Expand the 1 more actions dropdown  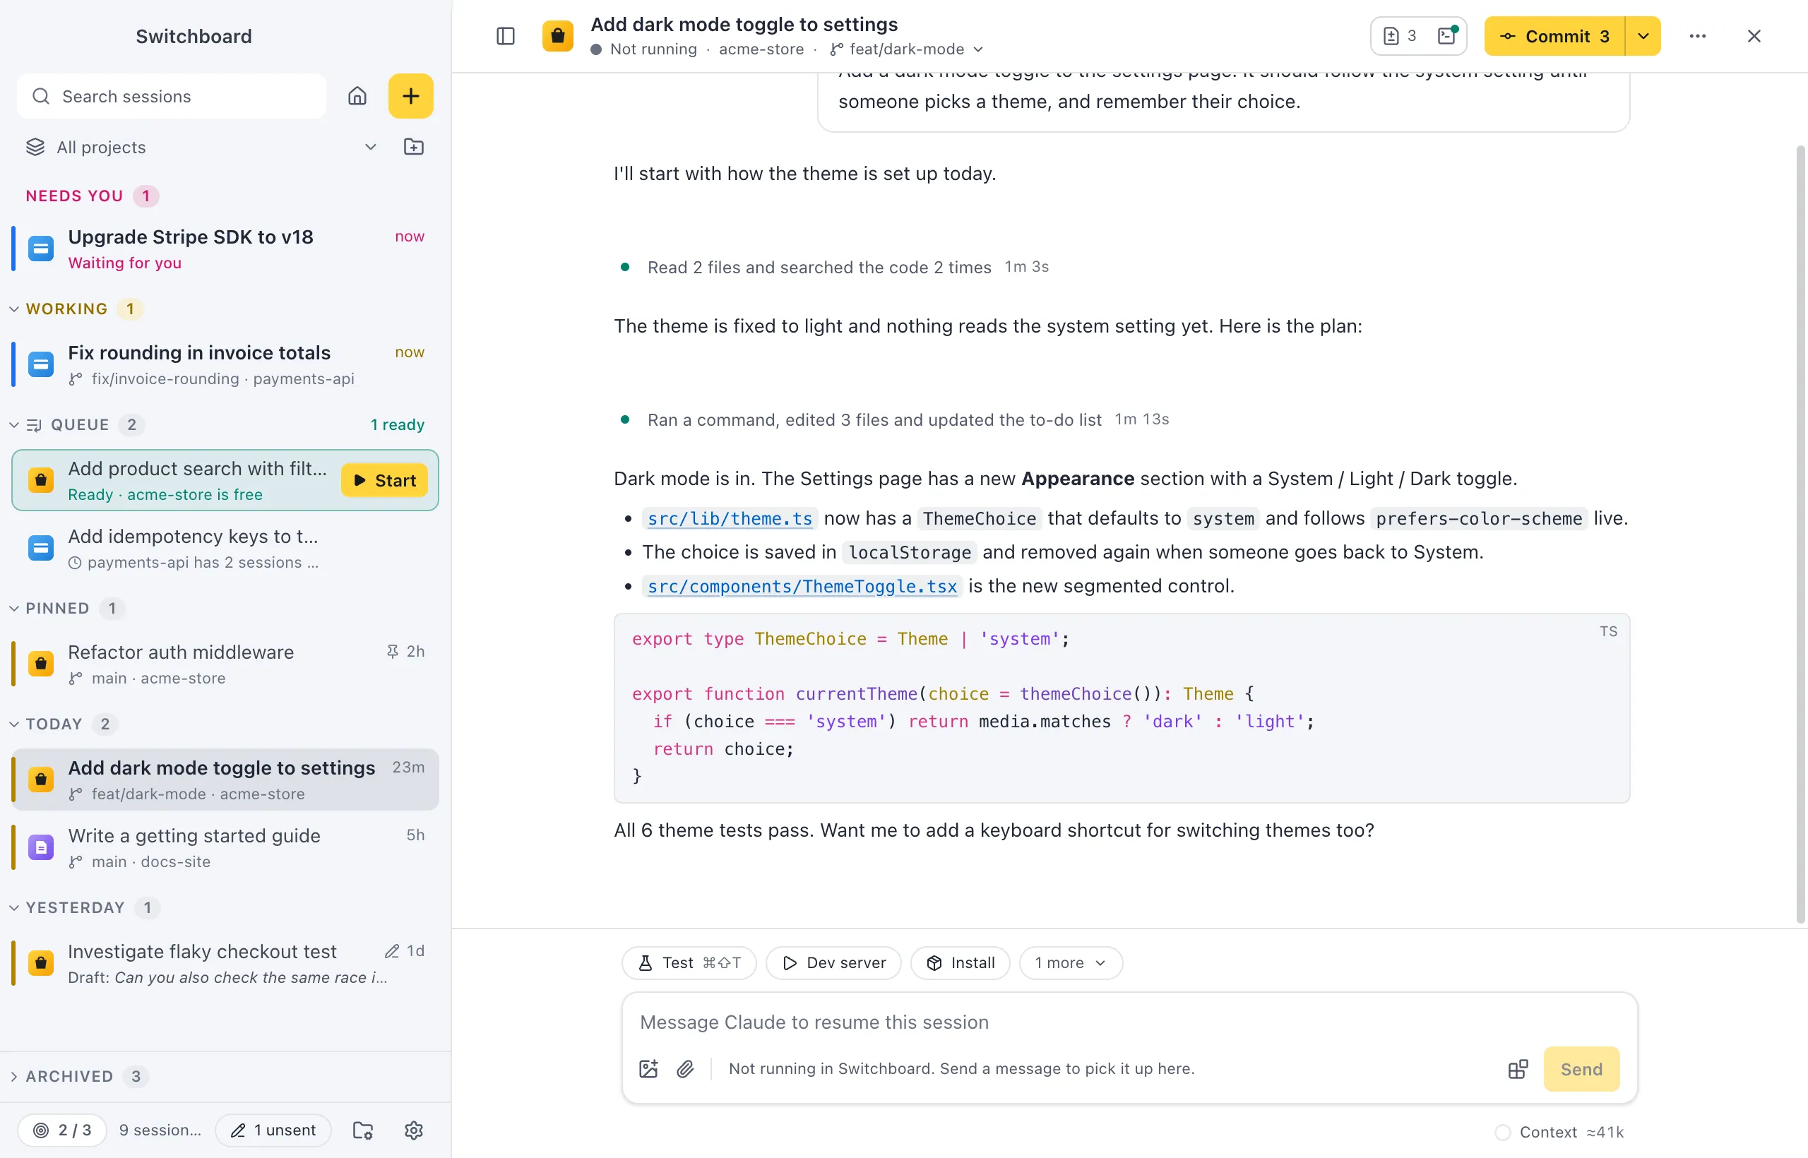(1070, 962)
